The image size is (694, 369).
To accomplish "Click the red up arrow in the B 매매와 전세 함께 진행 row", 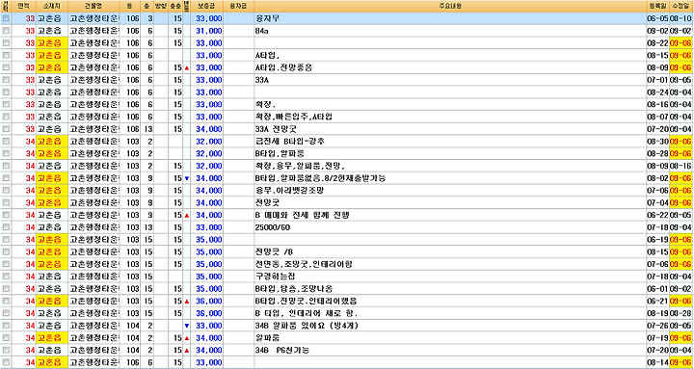I will pyautogui.click(x=186, y=215).
